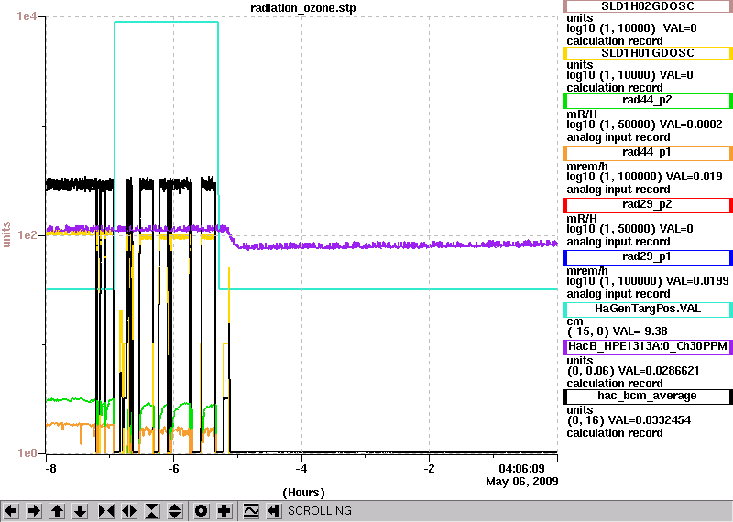Viewport: 733px width, 522px height.
Task: Click the 1e4 y-axis label
Action: click(27, 16)
